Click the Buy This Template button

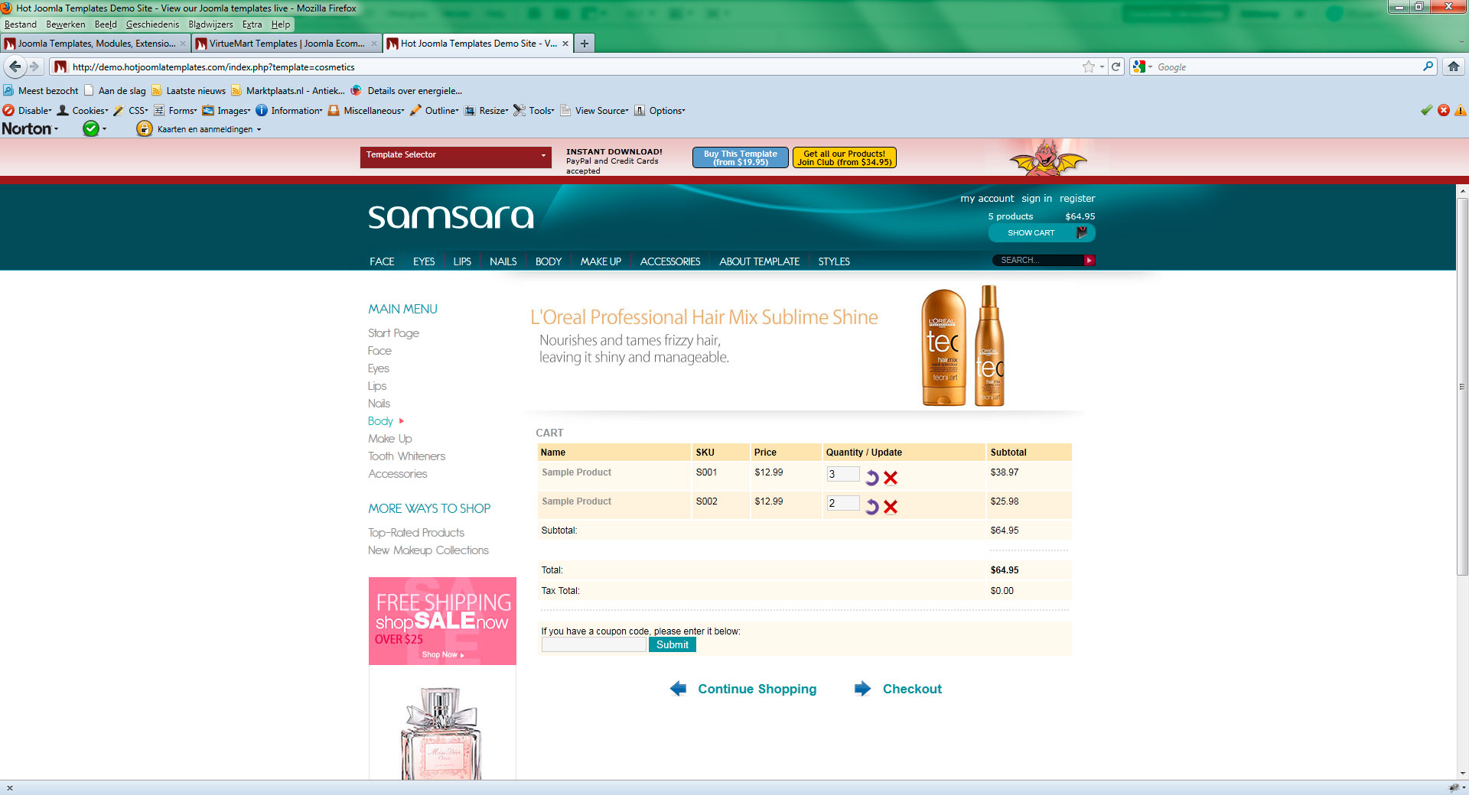[x=741, y=157]
